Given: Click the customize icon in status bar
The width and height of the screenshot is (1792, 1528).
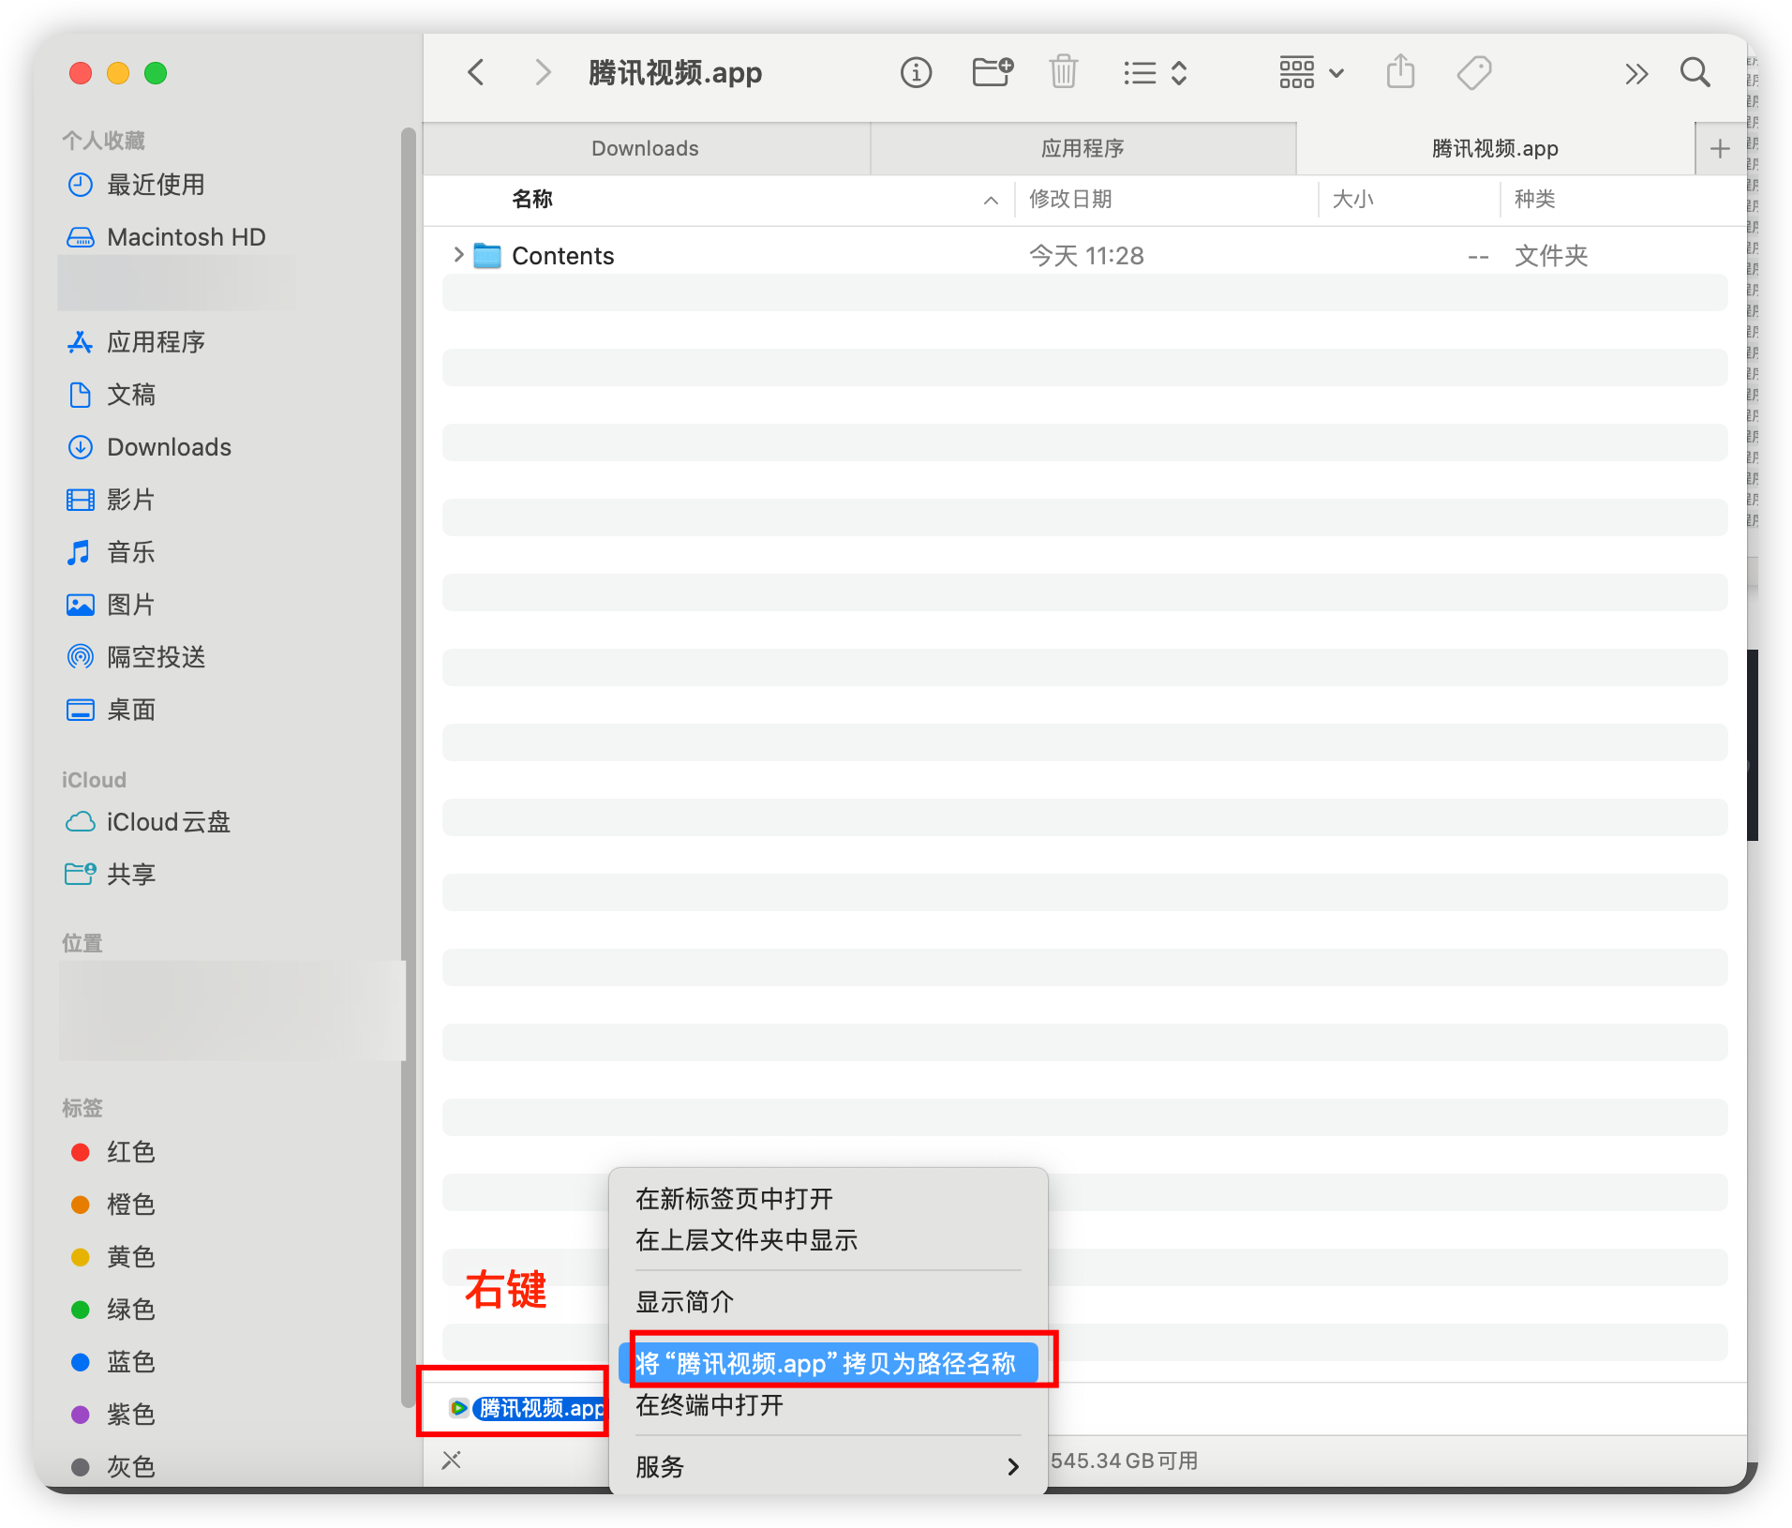Looking at the screenshot, I should [x=452, y=1461].
